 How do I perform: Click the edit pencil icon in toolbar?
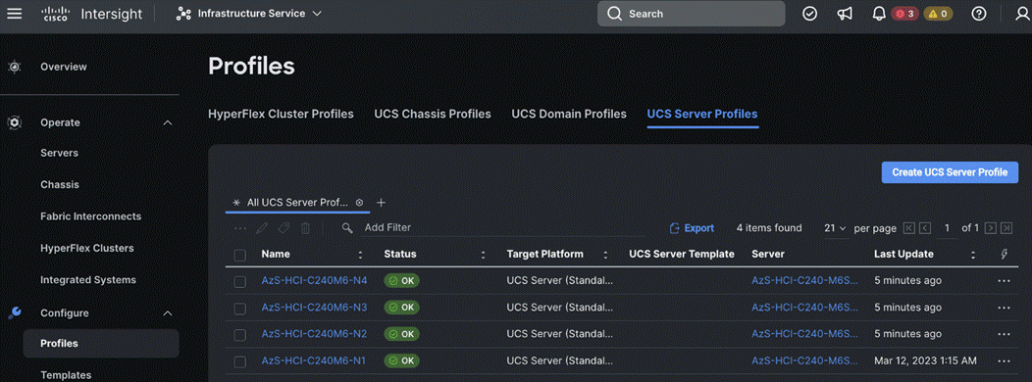pyautogui.click(x=261, y=228)
